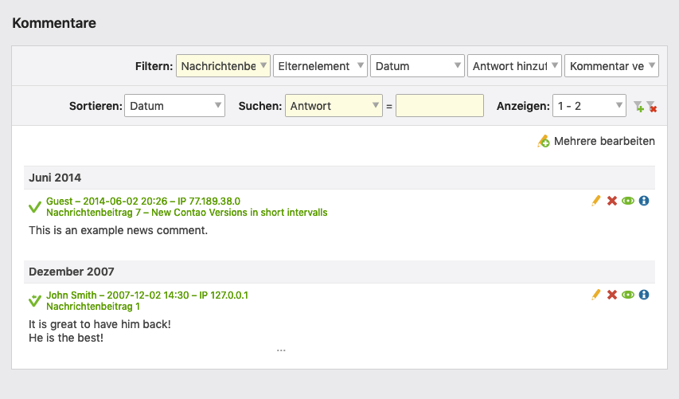Image resolution: width=679 pixels, height=399 pixels.
Task: Toggle visibility of the Guest comment
Action: tap(628, 201)
